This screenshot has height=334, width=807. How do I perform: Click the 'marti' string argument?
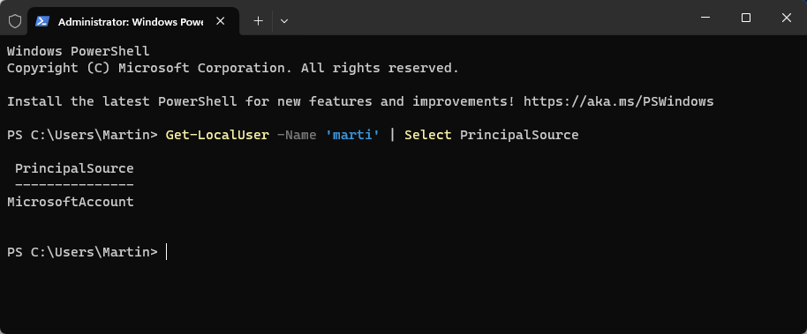(352, 135)
